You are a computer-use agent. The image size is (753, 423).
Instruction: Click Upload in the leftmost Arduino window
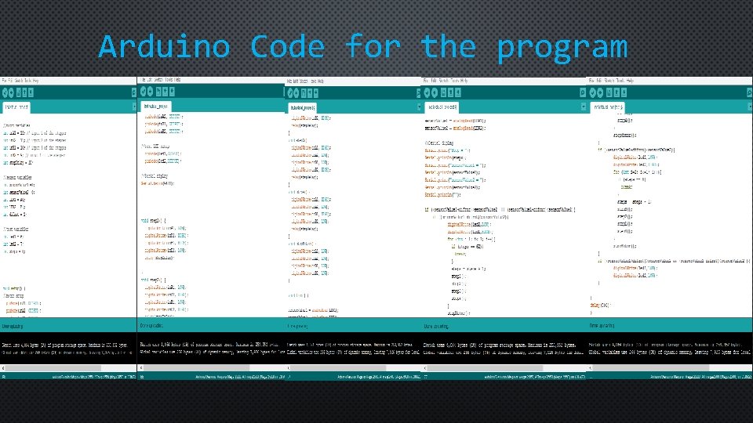pyautogui.click(x=11, y=92)
